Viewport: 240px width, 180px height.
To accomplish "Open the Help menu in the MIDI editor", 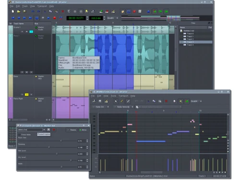I will [x=133, y=96].
